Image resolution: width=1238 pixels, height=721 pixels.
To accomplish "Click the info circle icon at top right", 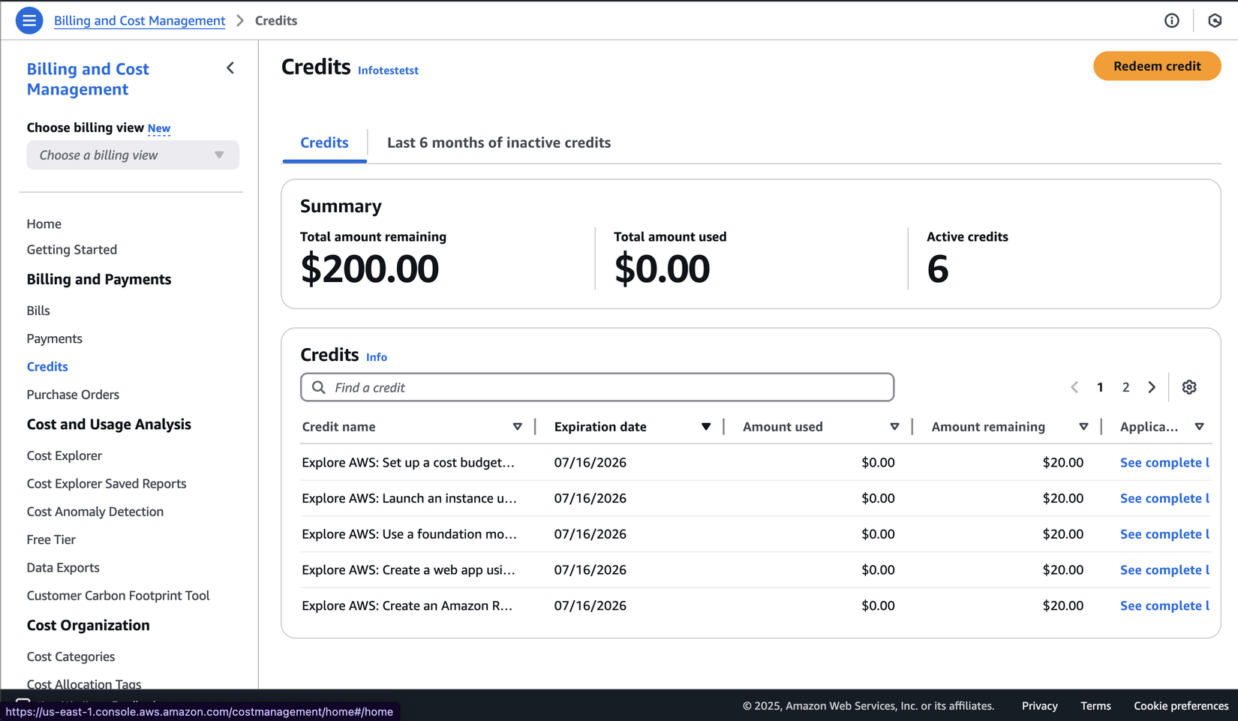I will click(x=1171, y=20).
